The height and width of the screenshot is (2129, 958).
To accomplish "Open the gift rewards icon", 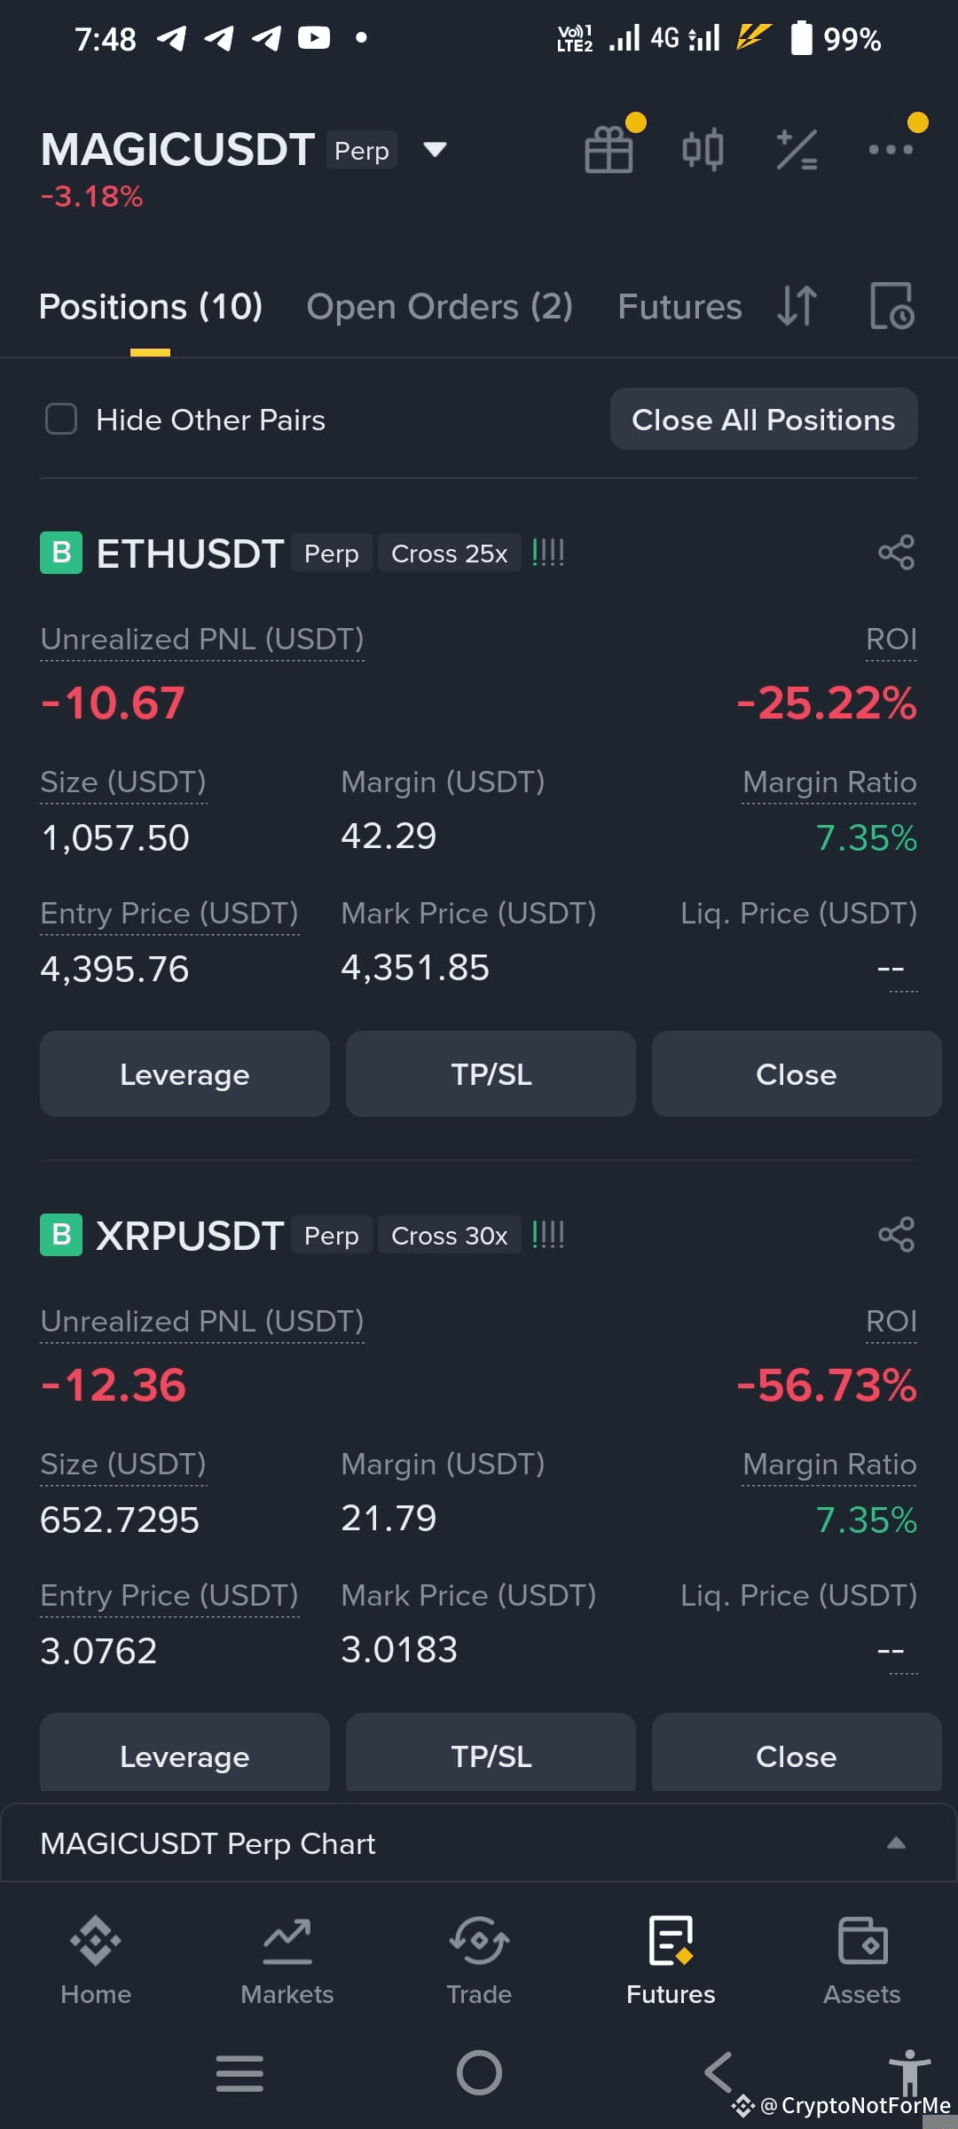I will pos(609,149).
